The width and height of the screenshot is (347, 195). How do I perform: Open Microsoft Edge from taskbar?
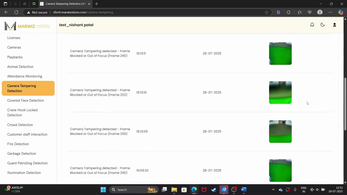pos(194,190)
